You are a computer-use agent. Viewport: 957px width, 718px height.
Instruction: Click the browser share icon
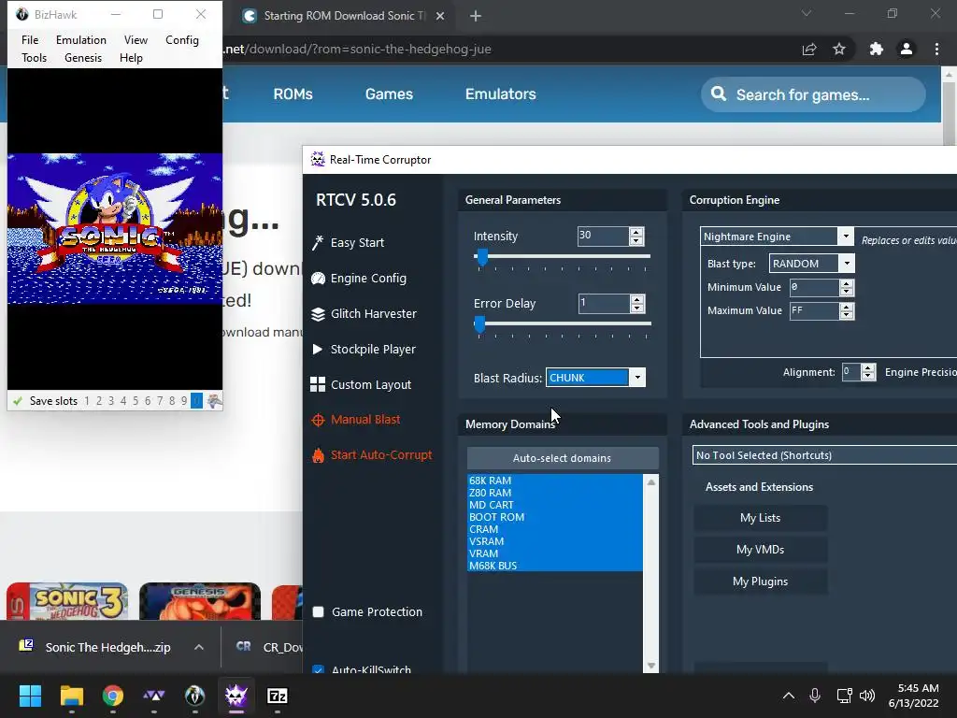tap(809, 50)
